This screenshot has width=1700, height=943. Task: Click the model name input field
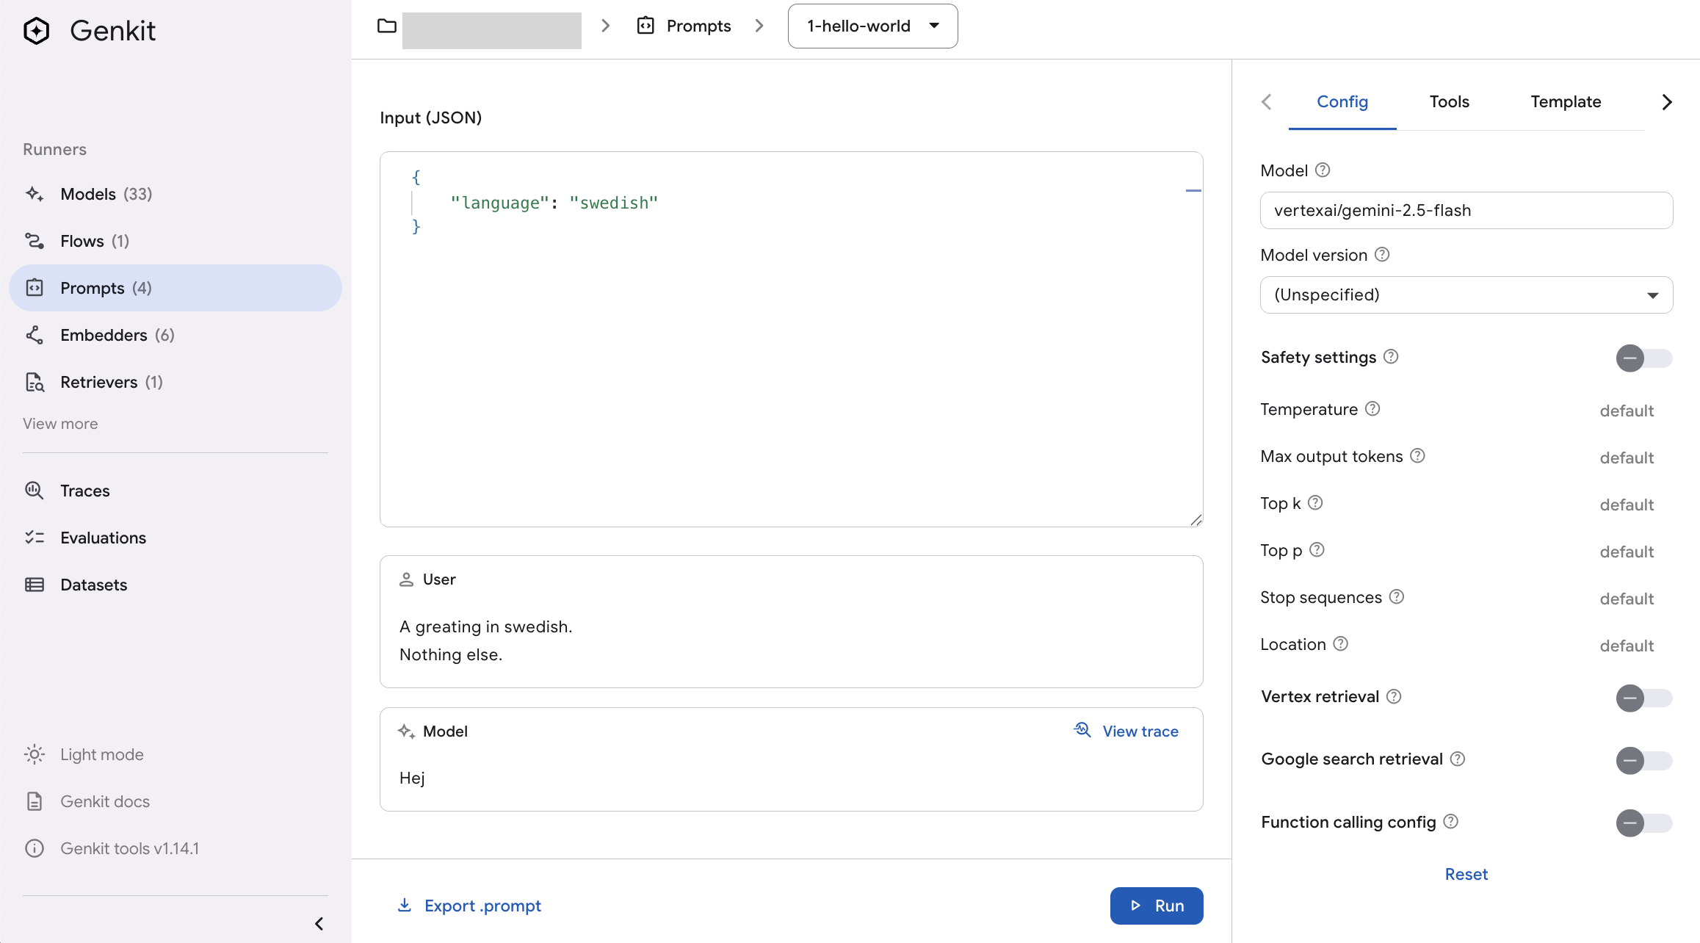[1466, 210]
